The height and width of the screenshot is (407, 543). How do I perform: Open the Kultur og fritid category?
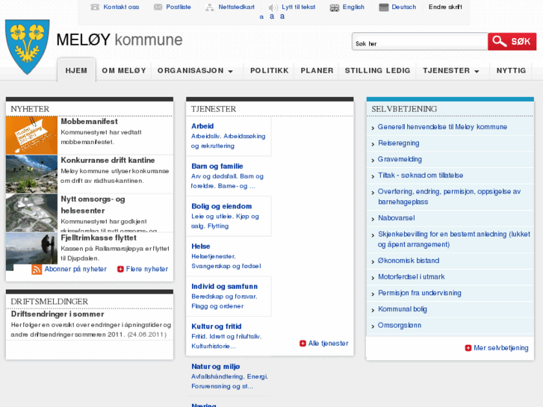217,326
